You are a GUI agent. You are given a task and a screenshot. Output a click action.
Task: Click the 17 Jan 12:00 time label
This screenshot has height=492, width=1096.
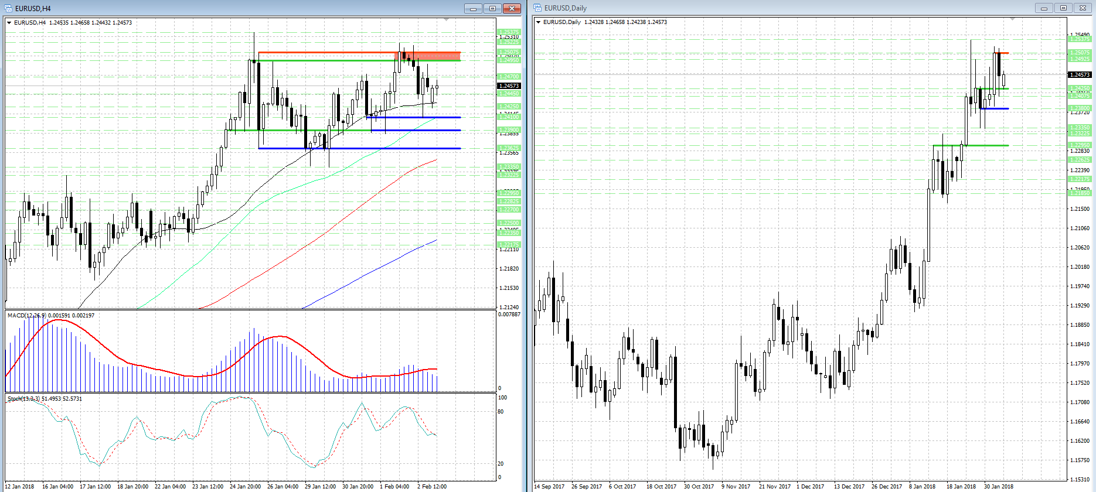tap(95, 487)
